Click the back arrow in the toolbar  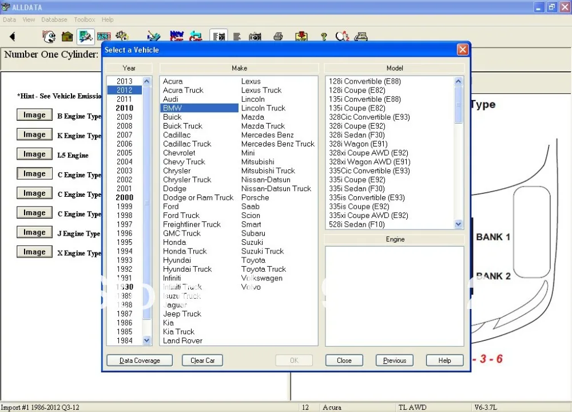point(12,37)
